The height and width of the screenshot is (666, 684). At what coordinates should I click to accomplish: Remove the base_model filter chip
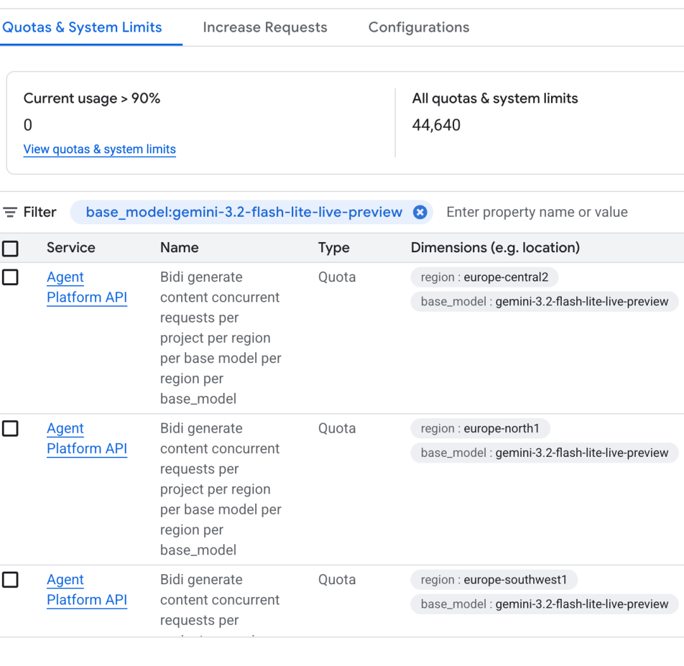(420, 212)
